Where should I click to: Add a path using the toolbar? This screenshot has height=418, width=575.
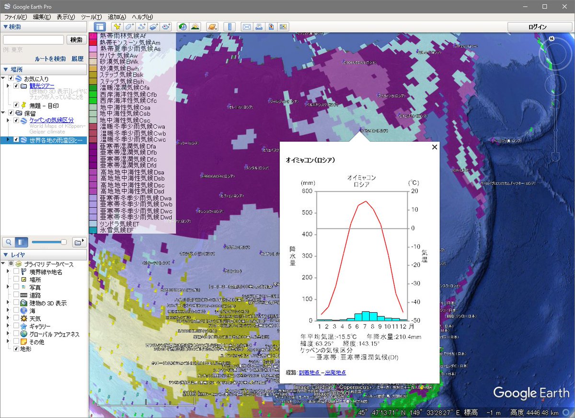click(x=141, y=27)
